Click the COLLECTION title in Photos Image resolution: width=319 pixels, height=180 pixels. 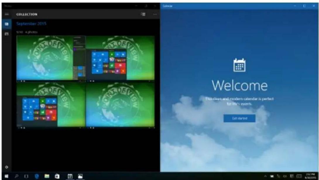point(27,14)
